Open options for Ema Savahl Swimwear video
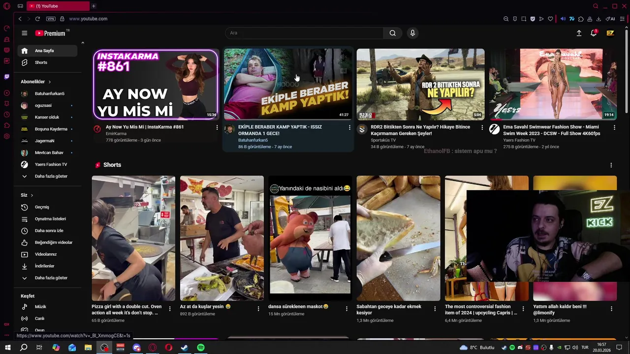The width and height of the screenshot is (630, 354). (614, 127)
